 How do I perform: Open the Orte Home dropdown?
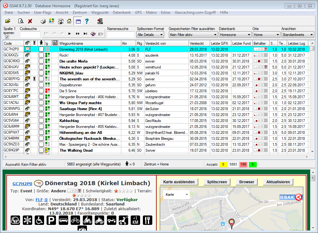[x=266, y=35]
